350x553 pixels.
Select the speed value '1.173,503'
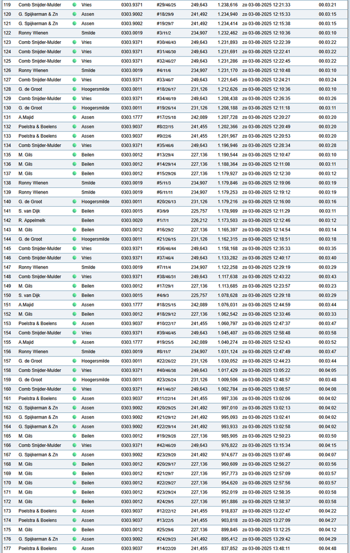227,221
